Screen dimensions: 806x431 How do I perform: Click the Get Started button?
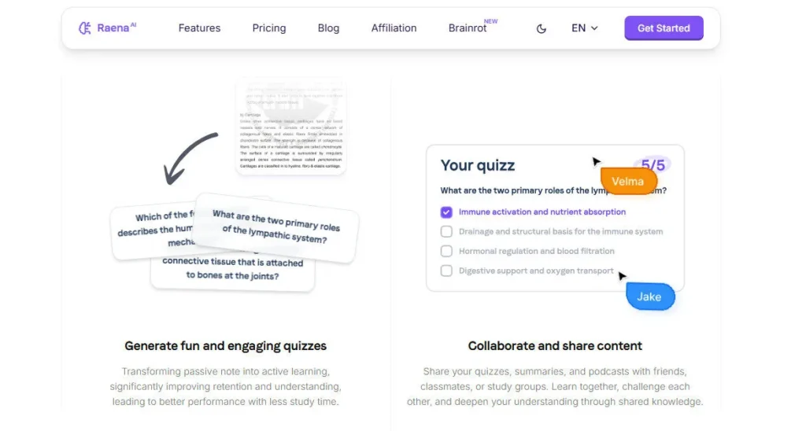click(x=664, y=28)
